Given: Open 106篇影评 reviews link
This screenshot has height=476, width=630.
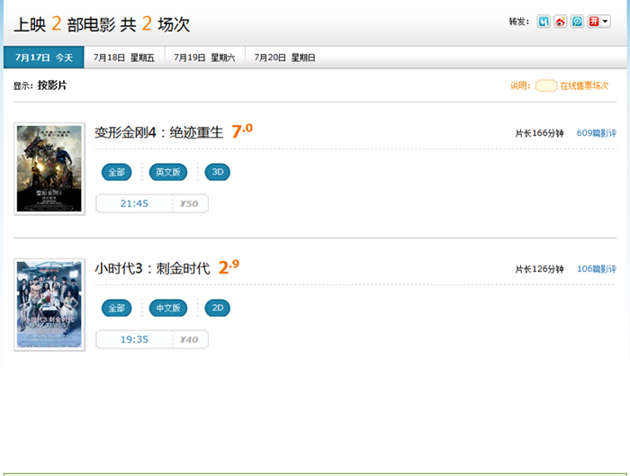Looking at the screenshot, I should pos(597,269).
